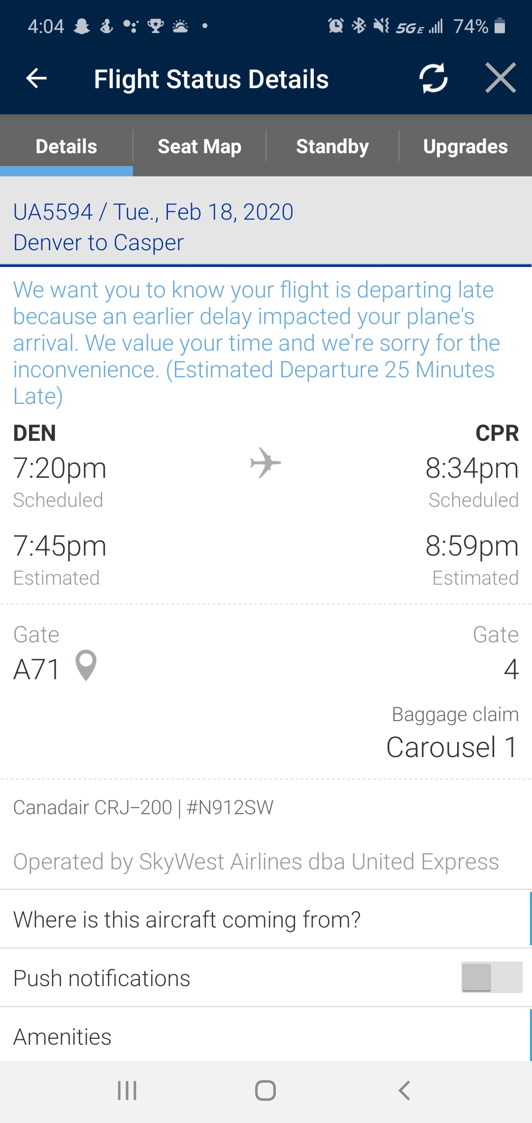Image resolution: width=532 pixels, height=1123 pixels.
Task: Open gate A71 map location pin
Action: click(x=86, y=666)
